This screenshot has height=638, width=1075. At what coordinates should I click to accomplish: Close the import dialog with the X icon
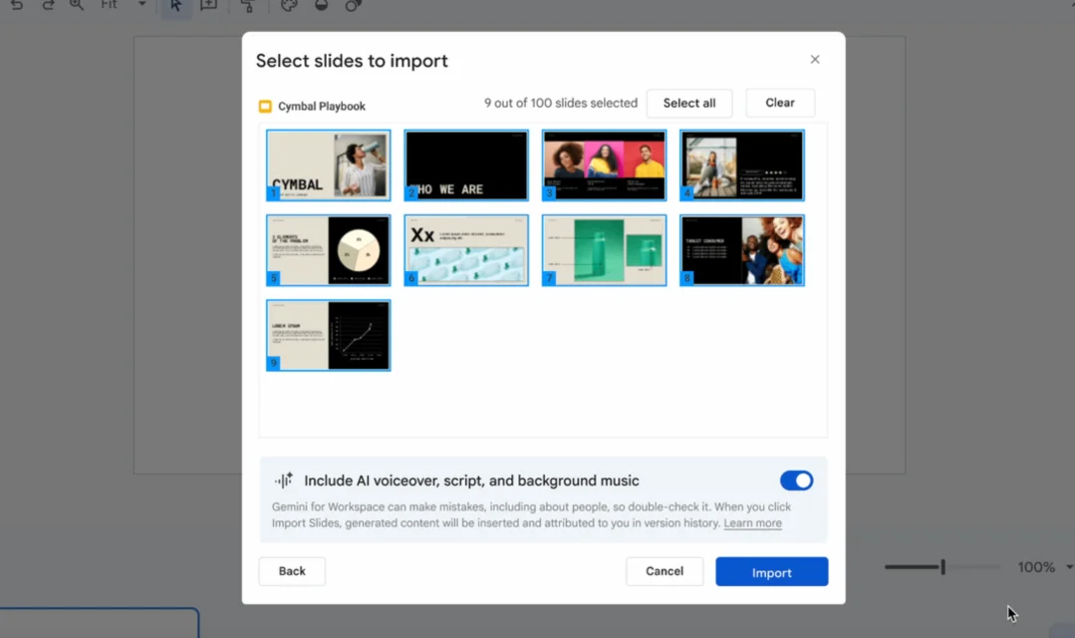[815, 60]
